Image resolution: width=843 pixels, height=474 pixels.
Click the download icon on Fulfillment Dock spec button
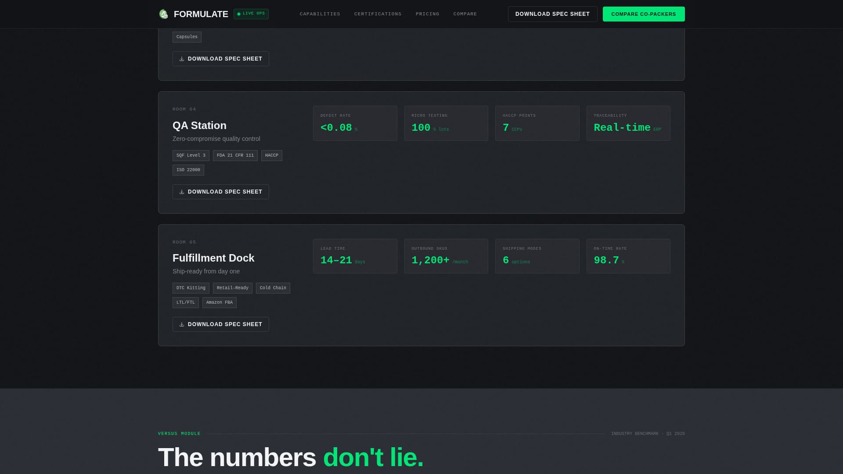[x=182, y=324]
